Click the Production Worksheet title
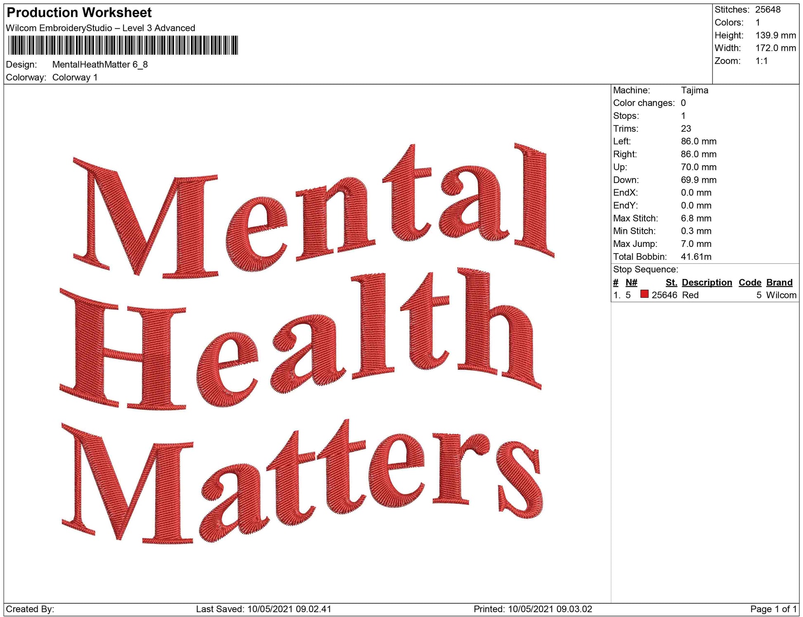The height and width of the screenshot is (617, 803). pos(79,13)
